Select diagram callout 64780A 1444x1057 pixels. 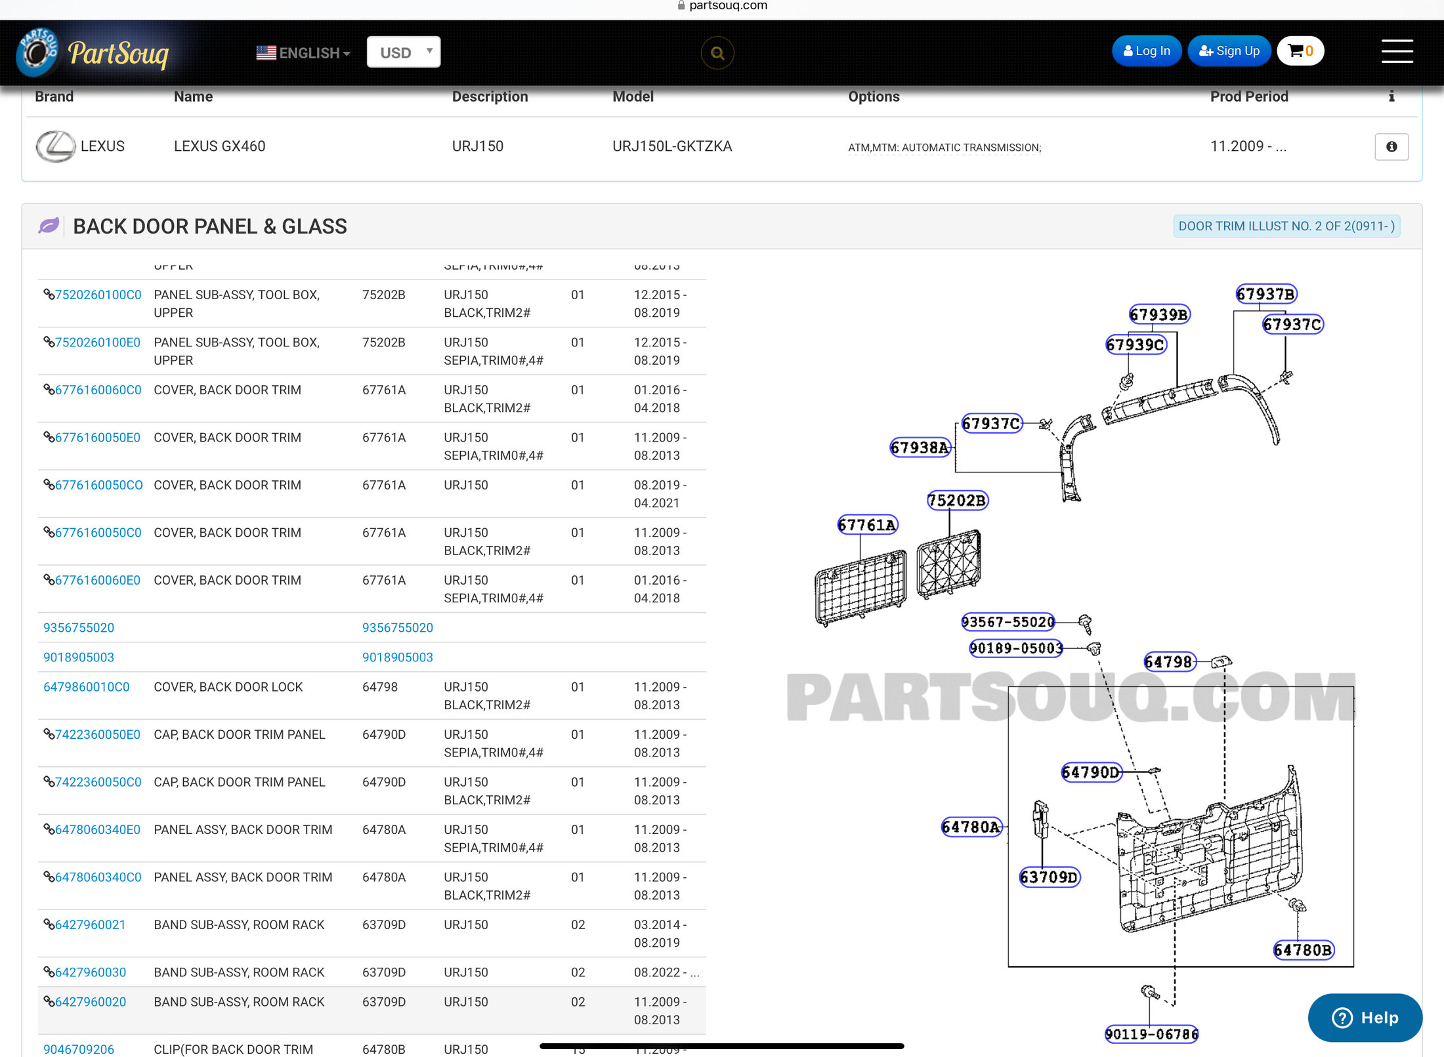point(971,827)
